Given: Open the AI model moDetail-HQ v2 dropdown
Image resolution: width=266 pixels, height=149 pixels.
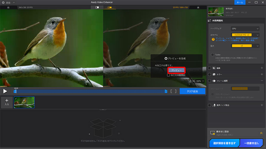Looking at the screenshot, I should point(245,35).
